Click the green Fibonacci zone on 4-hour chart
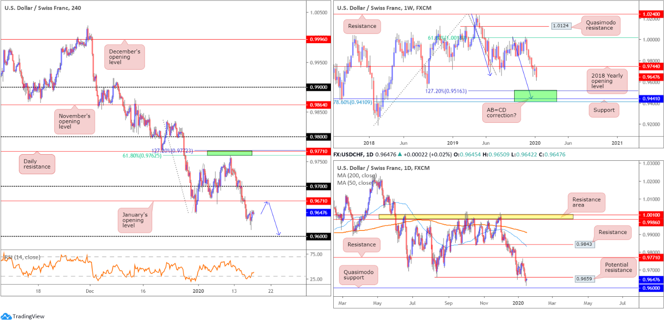This screenshot has height=322, width=664. [x=230, y=153]
